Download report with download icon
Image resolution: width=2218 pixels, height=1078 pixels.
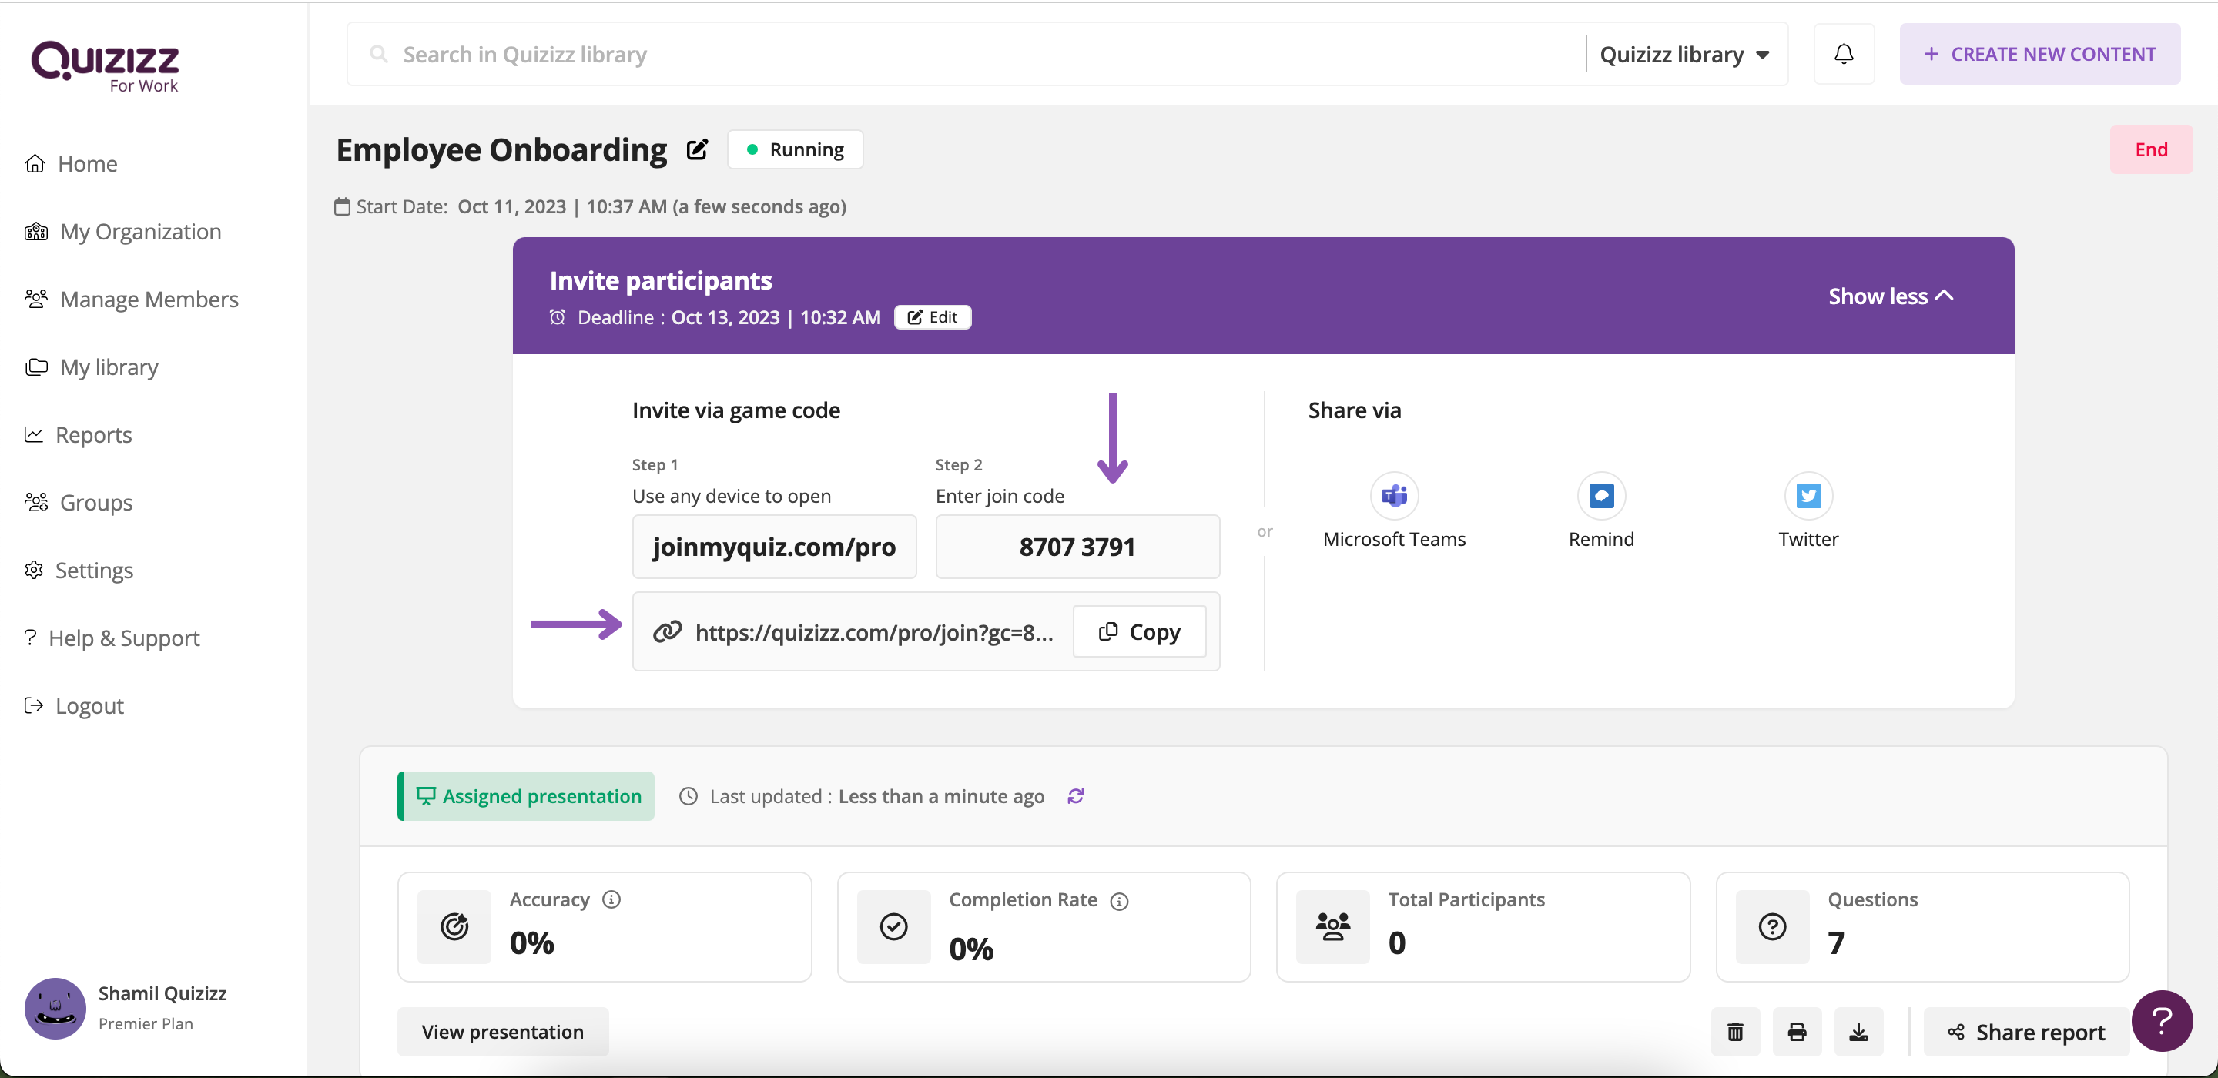pos(1859,1032)
